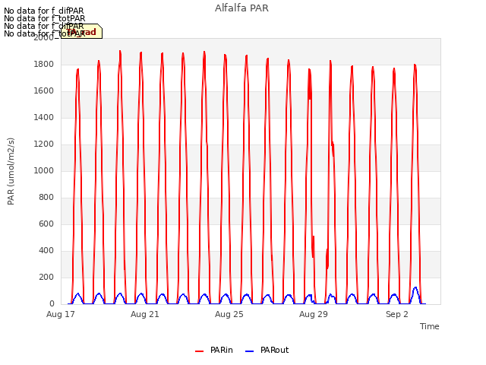Click the 200 y-axis tick label

click(x=46, y=277)
